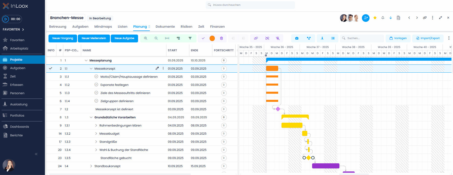
Task: Open the filter funnel in planning toolbar
Action: tap(190, 38)
